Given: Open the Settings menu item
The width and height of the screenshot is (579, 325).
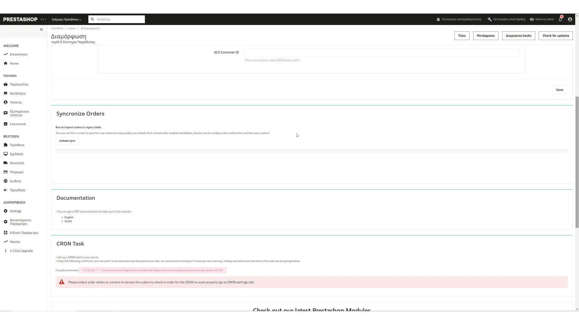Looking at the screenshot, I should 15,211.
